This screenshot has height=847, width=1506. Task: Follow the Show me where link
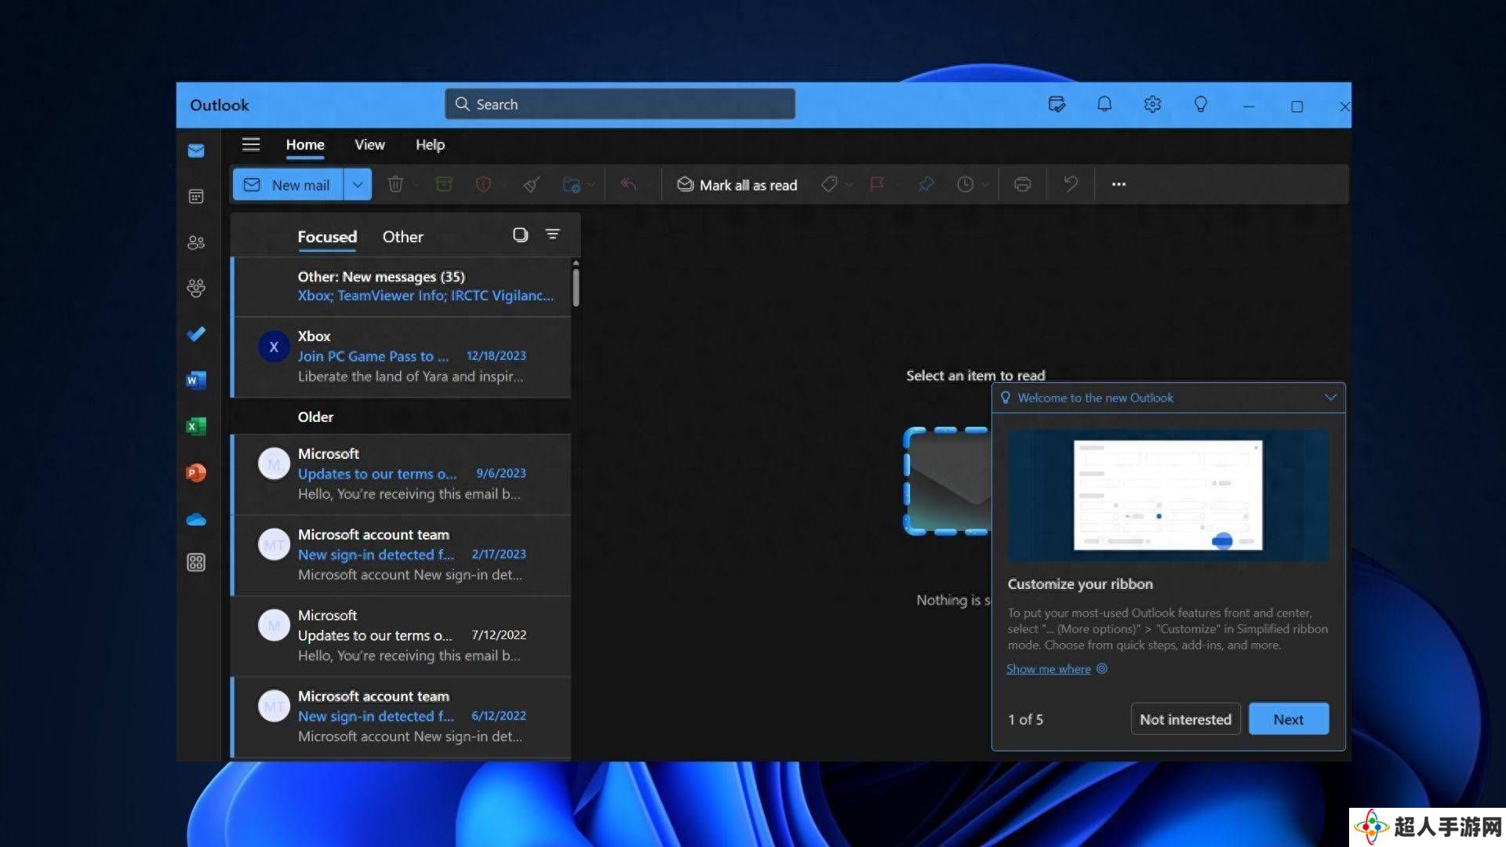[1049, 669]
